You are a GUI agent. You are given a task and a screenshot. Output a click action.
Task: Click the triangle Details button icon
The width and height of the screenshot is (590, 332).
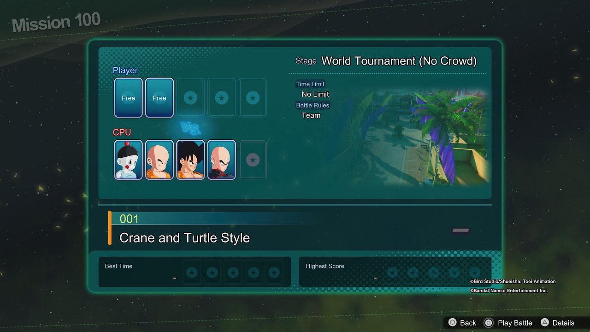click(544, 323)
